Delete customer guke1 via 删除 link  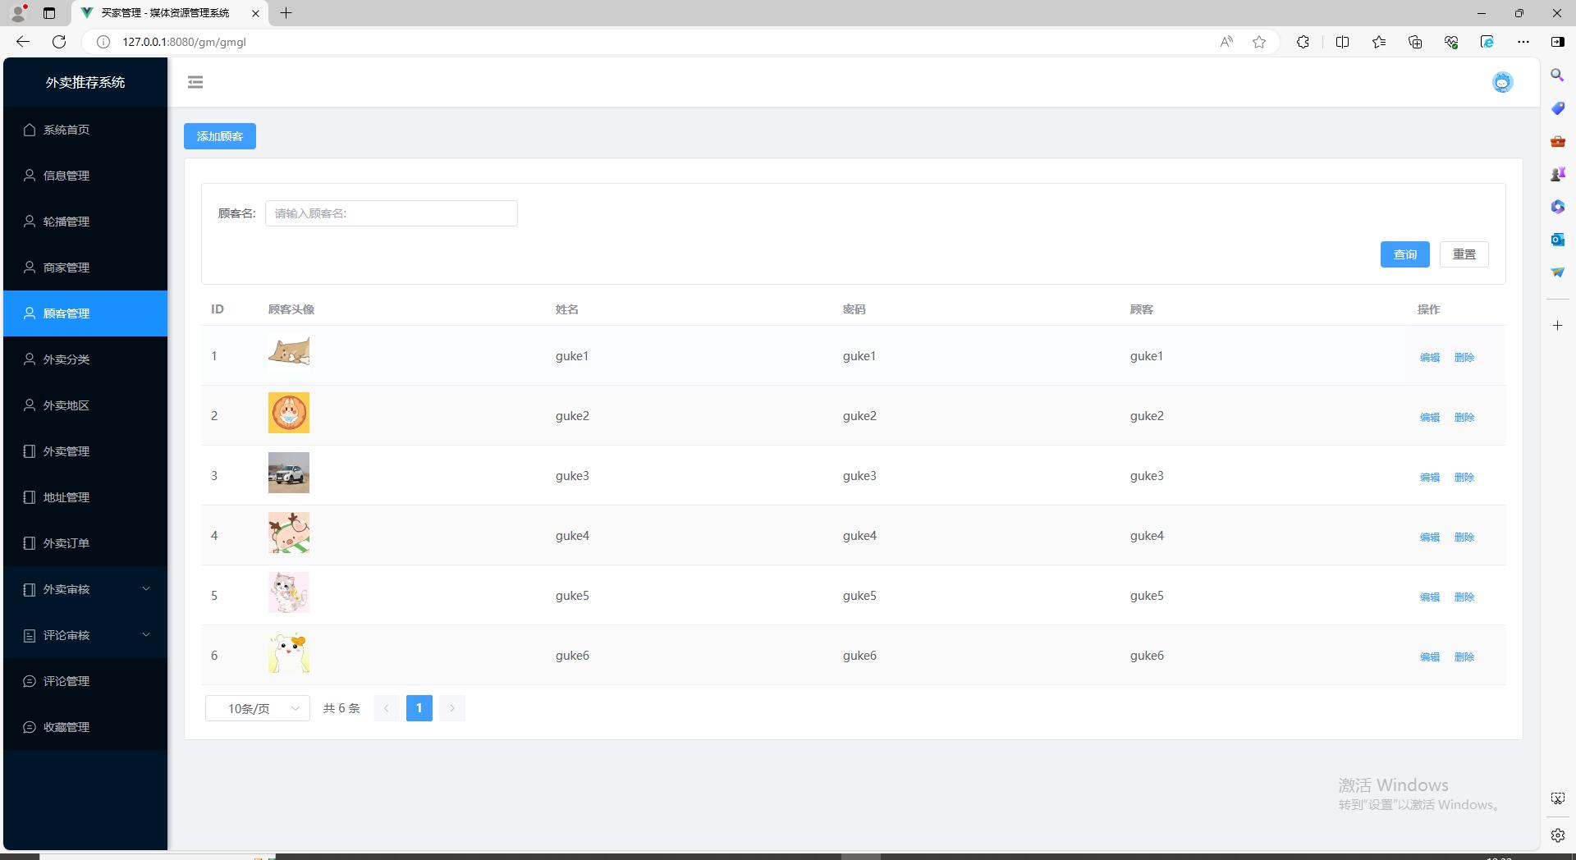[1464, 357]
